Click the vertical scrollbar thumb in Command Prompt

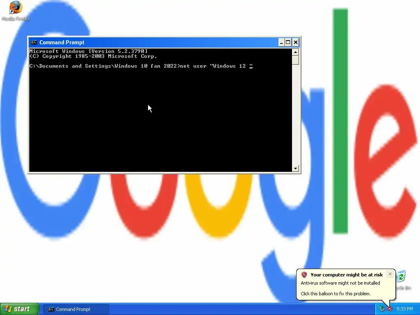coord(295,60)
